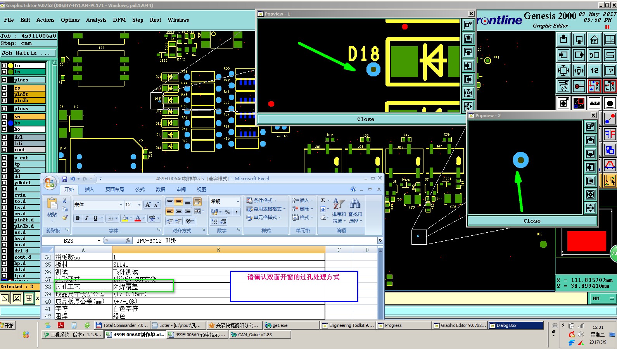Image resolution: width=617 pixels, height=349 pixels.
Task: Click the Excel vertical scrollbar
Action: (x=380, y=285)
